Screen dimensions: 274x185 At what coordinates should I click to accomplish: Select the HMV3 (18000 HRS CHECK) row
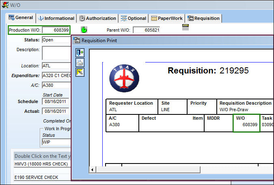click(42, 164)
